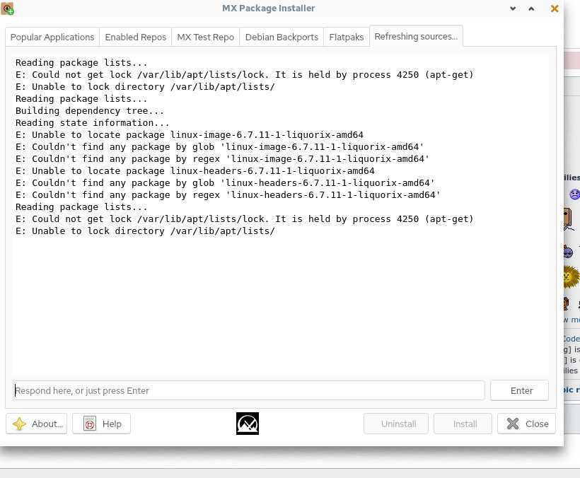The height and width of the screenshot is (478, 580).
Task: Open the Flatpaks tab
Action: click(x=346, y=37)
